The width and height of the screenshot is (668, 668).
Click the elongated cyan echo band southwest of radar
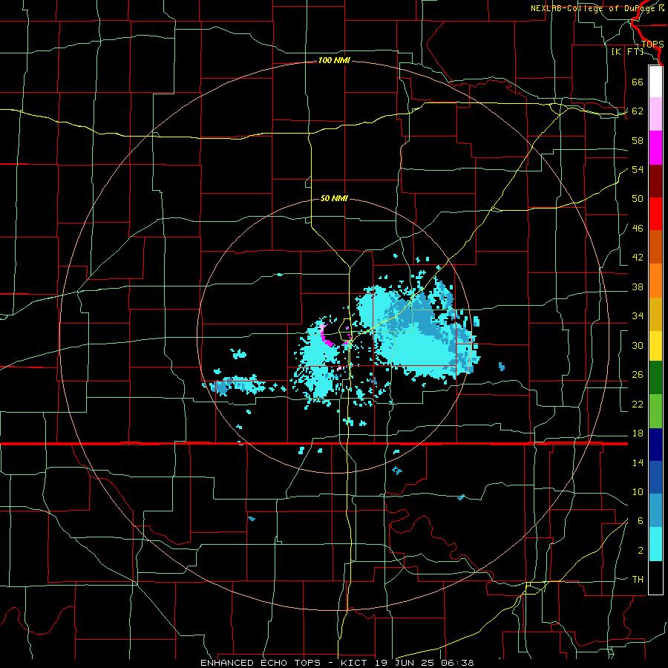pyautogui.click(x=238, y=384)
